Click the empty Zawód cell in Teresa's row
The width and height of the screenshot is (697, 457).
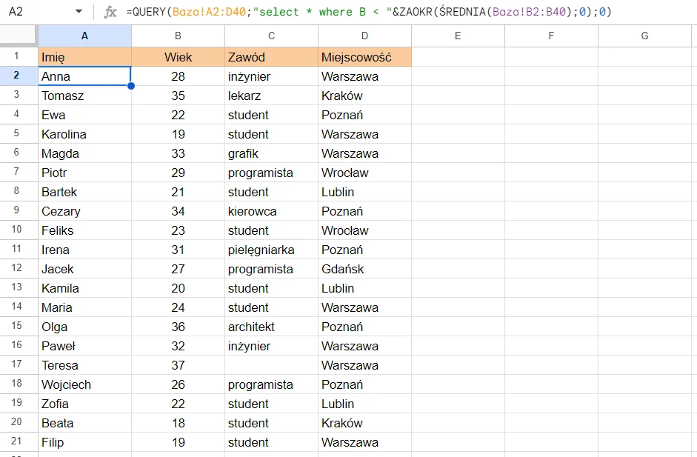click(x=271, y=365)
